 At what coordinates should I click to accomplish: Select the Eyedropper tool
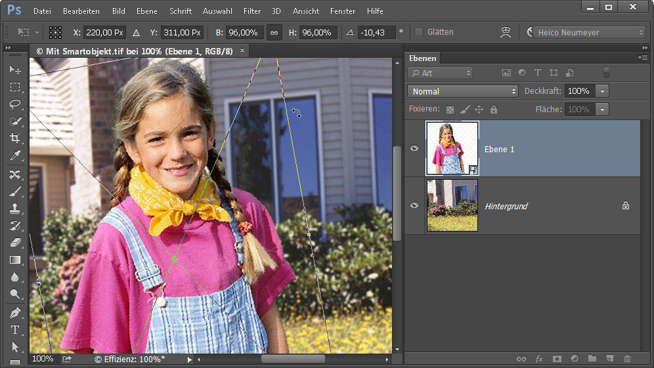pos(15,155)
